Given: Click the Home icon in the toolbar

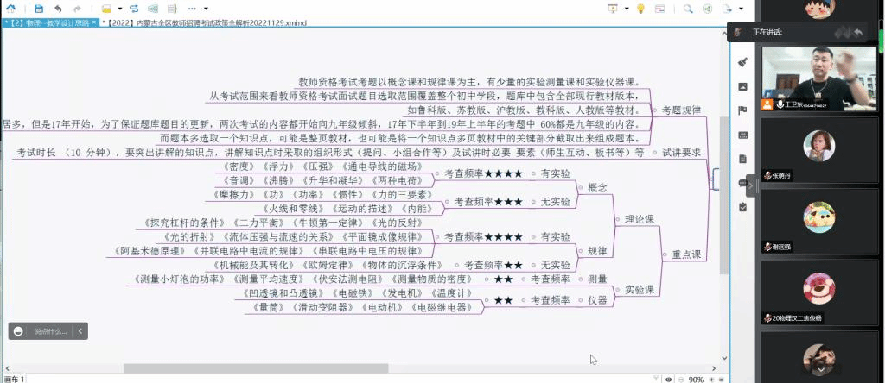Looking at the screenshot, I should pyautogui.click(x=12, y=9).
